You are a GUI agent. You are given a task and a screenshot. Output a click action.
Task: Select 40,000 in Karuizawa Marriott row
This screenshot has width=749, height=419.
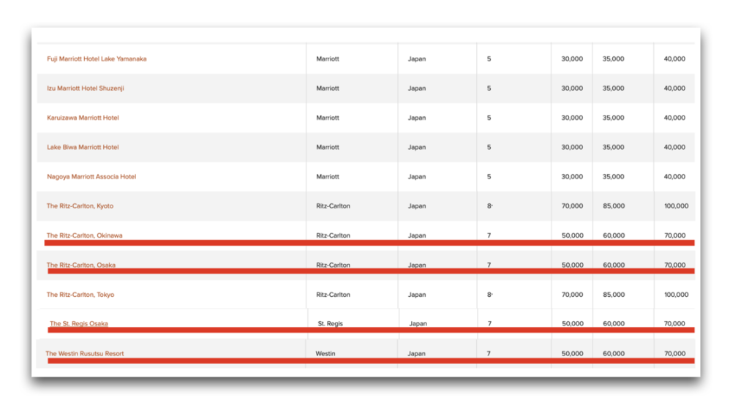(x=674, y=118)
